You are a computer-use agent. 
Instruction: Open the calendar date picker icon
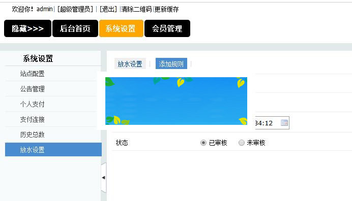(x=284, y=123)
